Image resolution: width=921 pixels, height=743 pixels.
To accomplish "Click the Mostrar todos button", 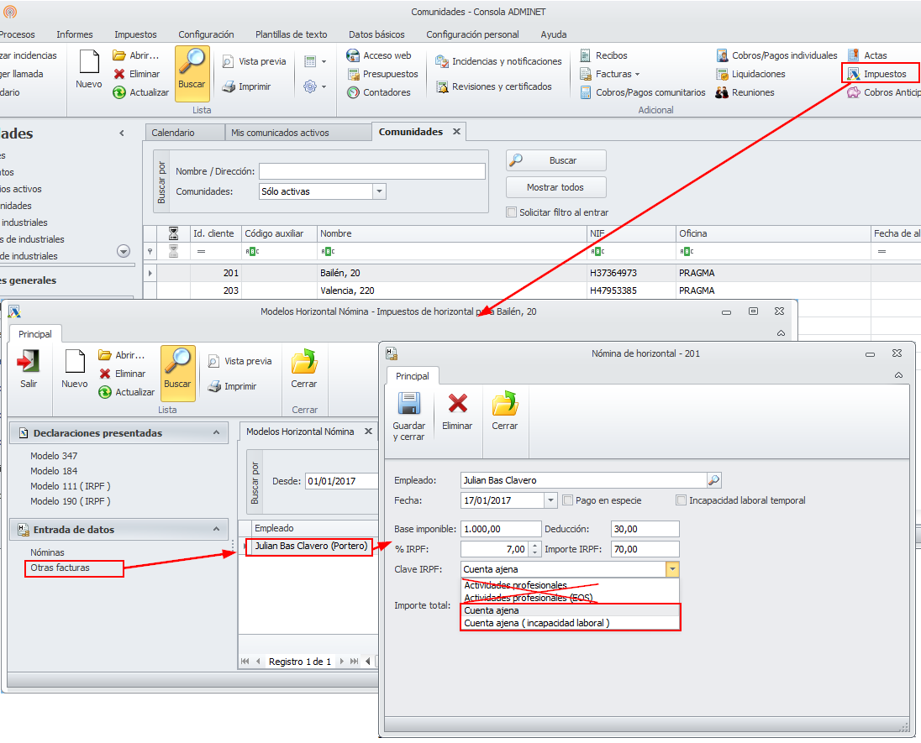I will [x=555, y=187].
